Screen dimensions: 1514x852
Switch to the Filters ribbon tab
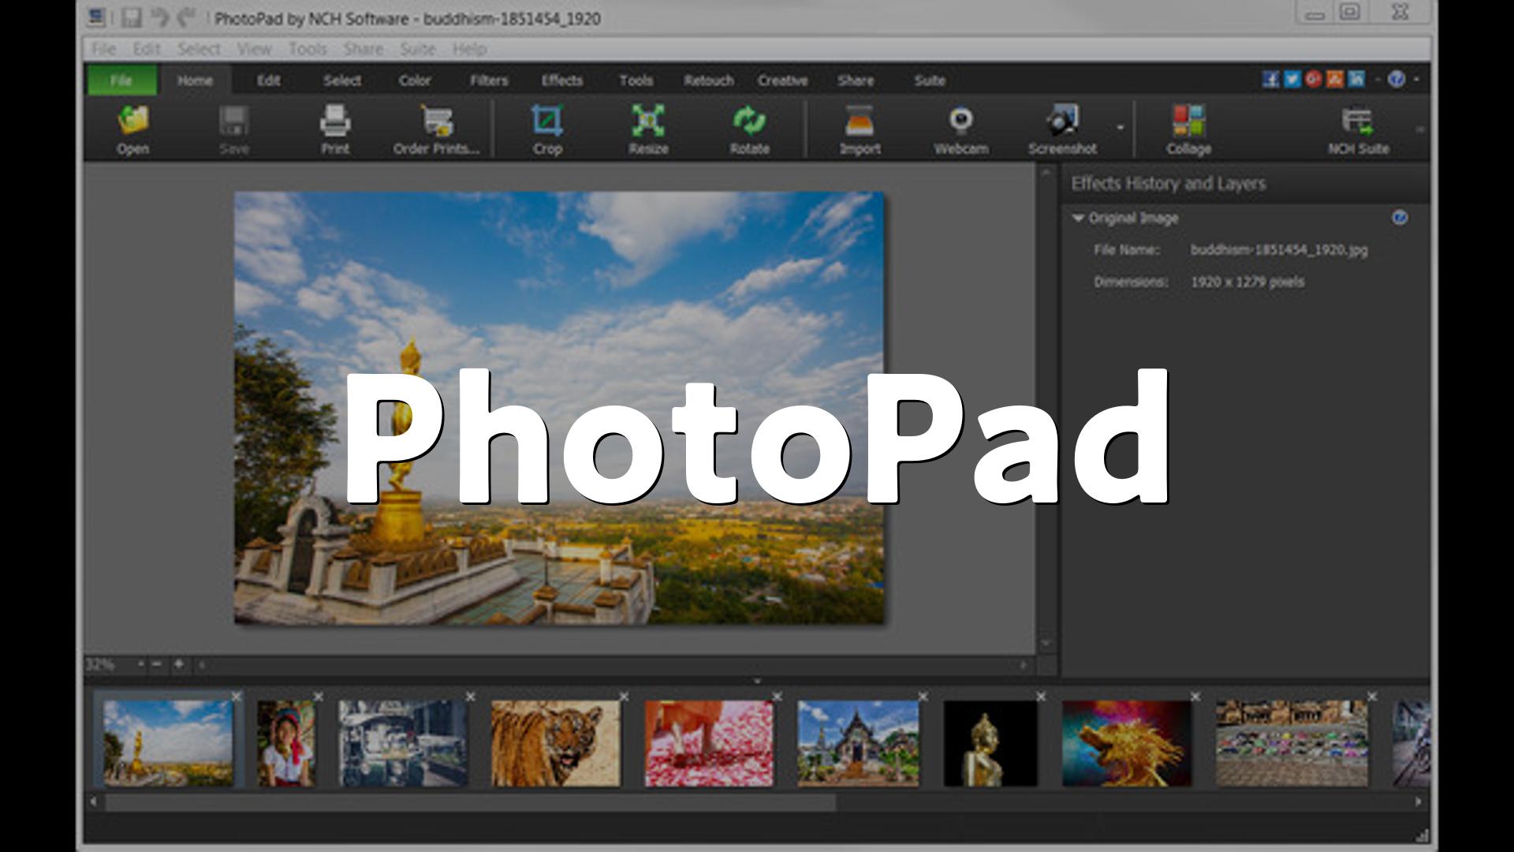click(x=489, y=80)
